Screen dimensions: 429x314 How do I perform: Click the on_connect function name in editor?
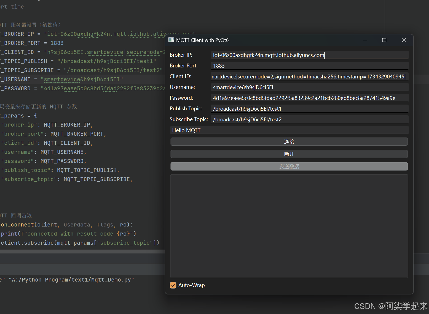17,225
